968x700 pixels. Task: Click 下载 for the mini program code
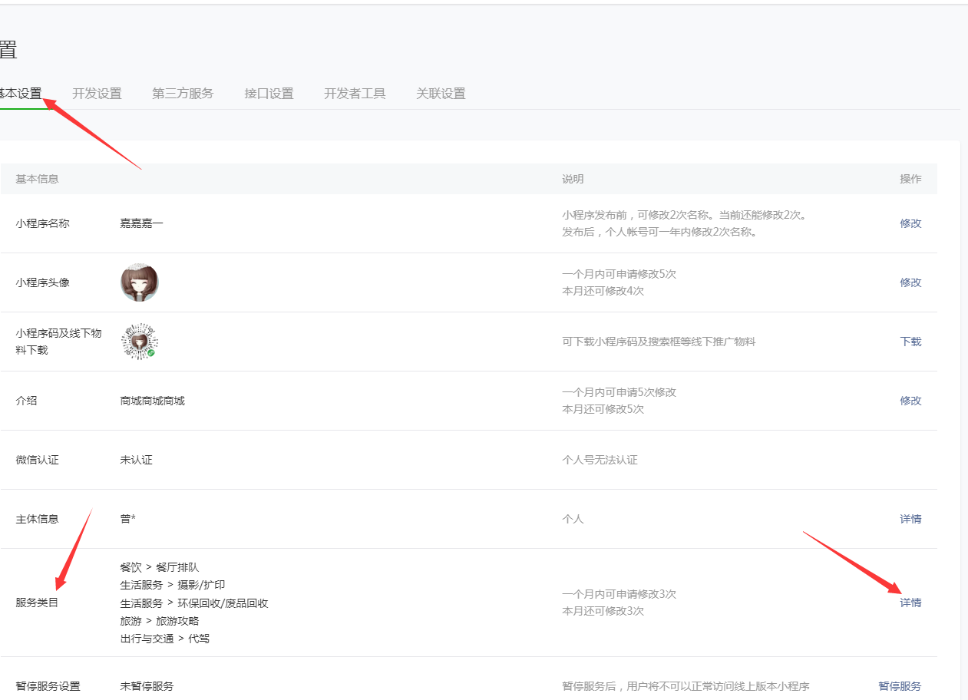pyautogui.click(x=910, y=342)
